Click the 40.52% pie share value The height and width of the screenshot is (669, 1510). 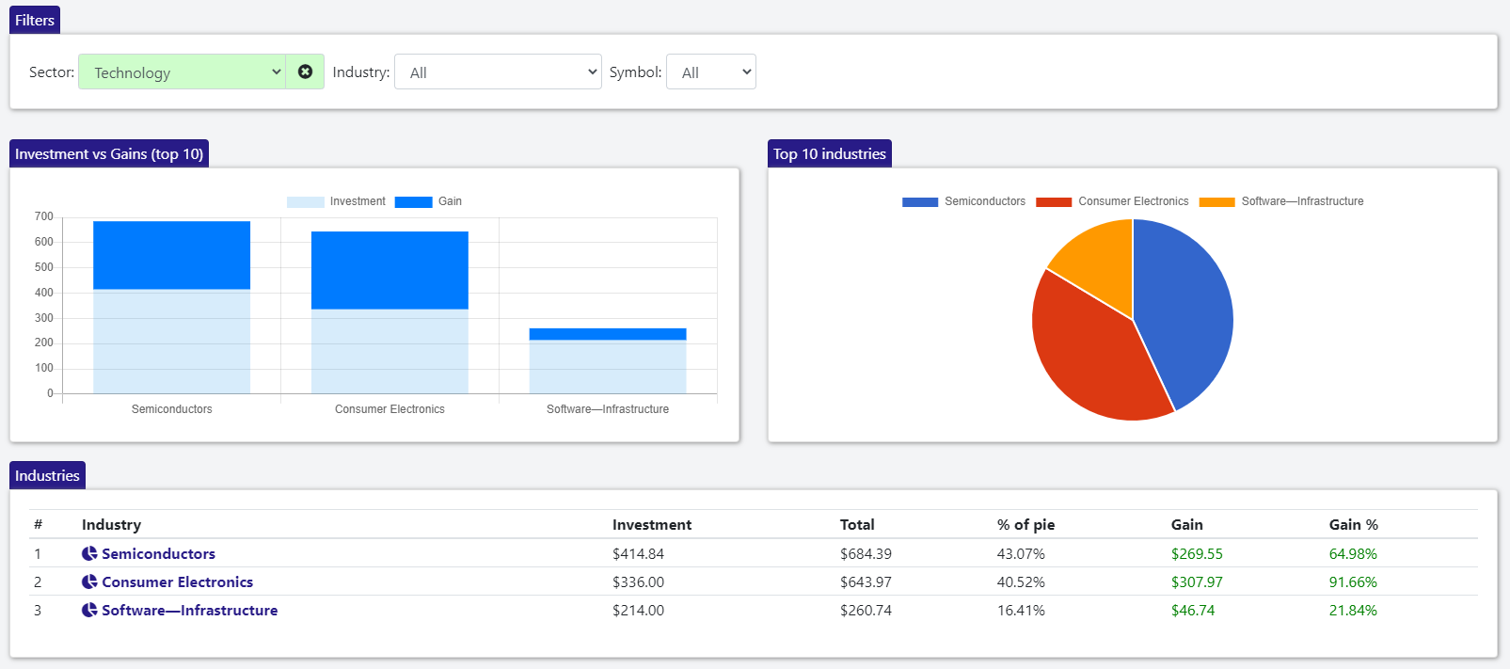1021,581
